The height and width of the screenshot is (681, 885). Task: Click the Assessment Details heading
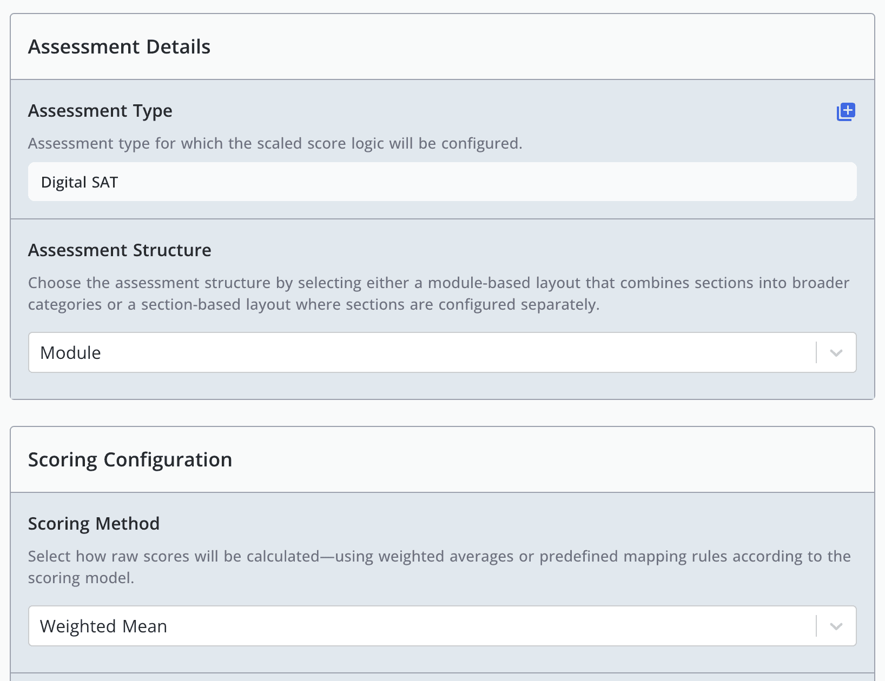coord(119,47)
